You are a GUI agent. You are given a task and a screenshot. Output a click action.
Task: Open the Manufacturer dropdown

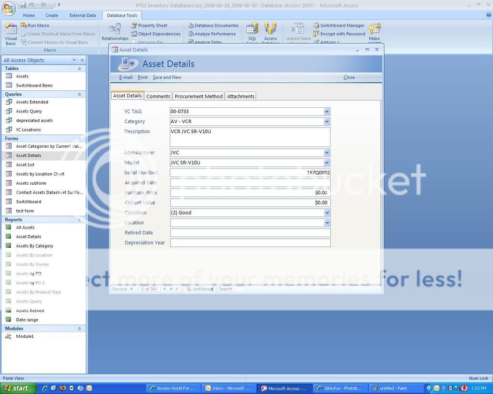pos(327,153)
